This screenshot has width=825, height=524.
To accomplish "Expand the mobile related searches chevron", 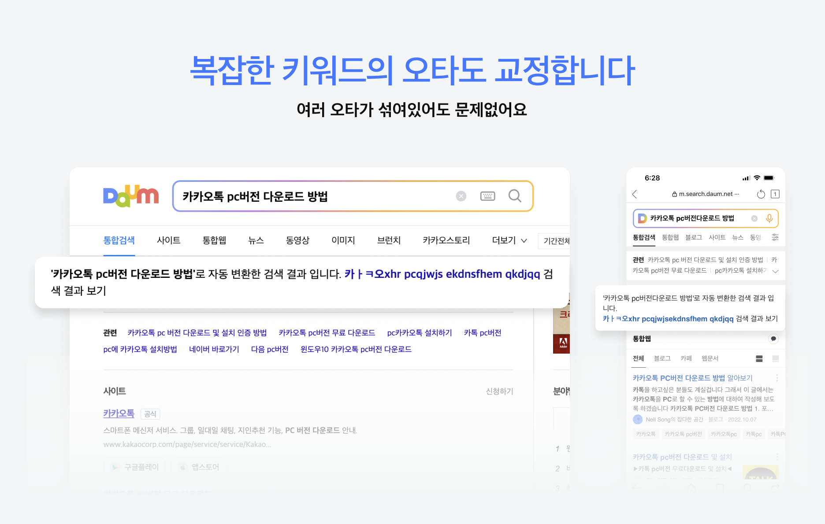I will 776,271.
